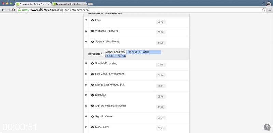Reload the page with refresh icon

pyautogui.click(x=14, y=10)
